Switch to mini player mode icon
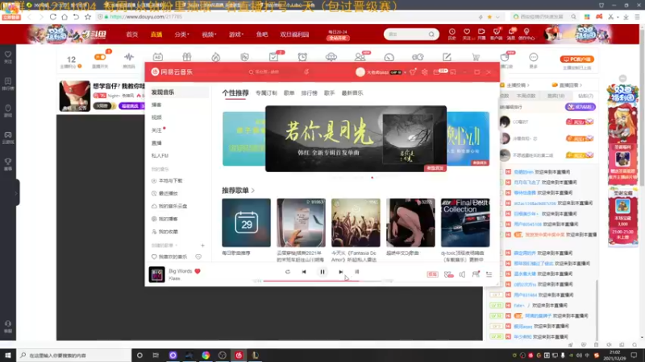Screen dimensions: 645x362 [x=453, y=72]
